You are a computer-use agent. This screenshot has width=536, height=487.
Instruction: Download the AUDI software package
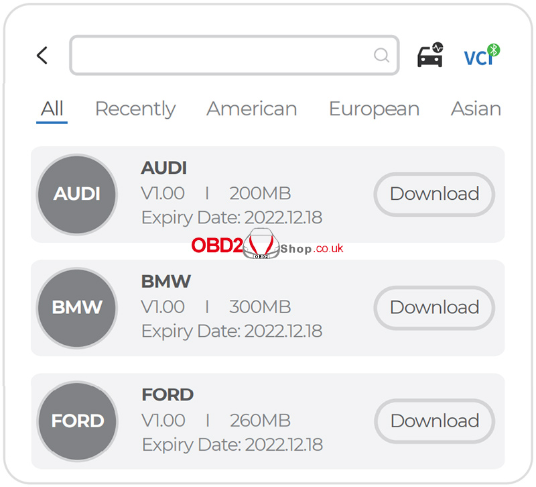(x=434, y=194)
